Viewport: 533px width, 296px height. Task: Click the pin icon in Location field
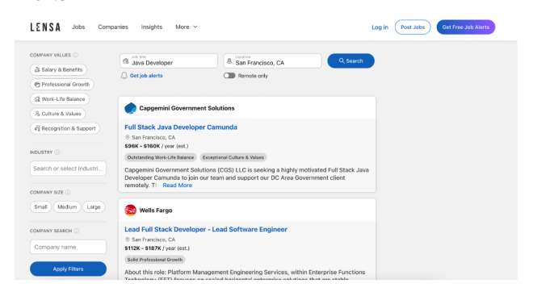(229, 61)
